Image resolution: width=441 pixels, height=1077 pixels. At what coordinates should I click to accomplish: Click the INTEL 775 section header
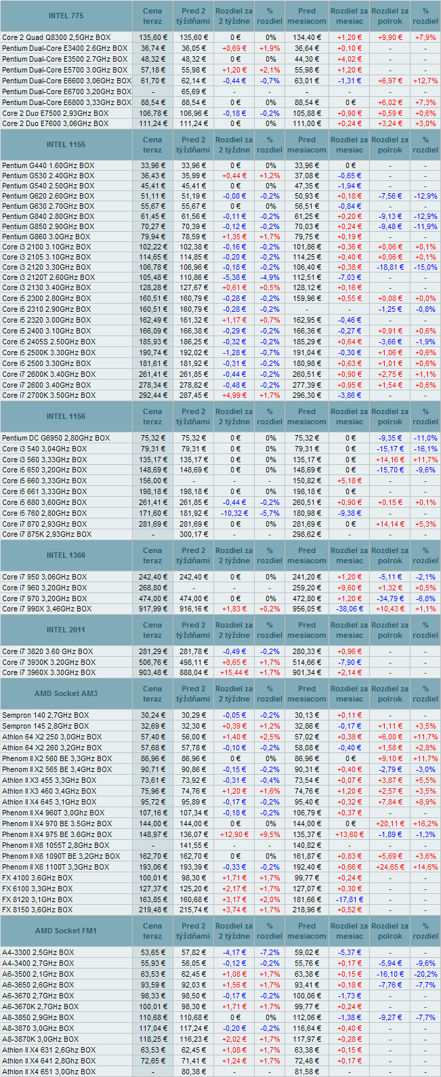click(x=66, y=16)
